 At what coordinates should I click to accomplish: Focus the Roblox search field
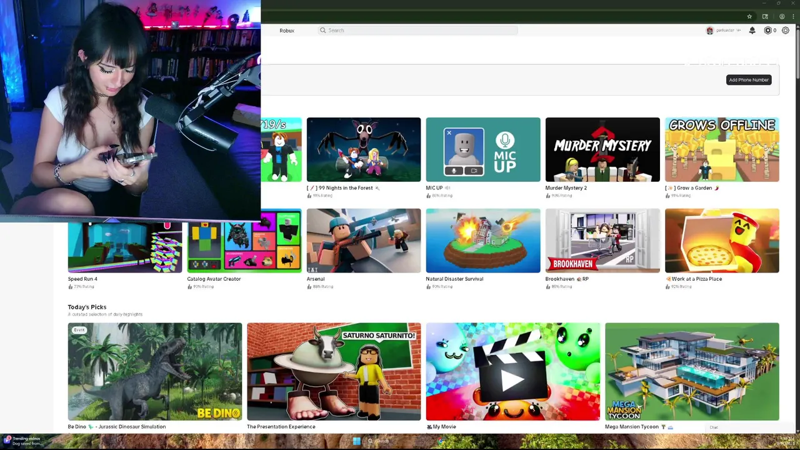pos(418,30)
